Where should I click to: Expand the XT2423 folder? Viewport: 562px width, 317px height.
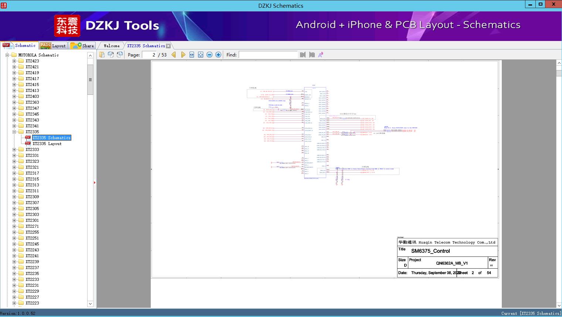14,61
